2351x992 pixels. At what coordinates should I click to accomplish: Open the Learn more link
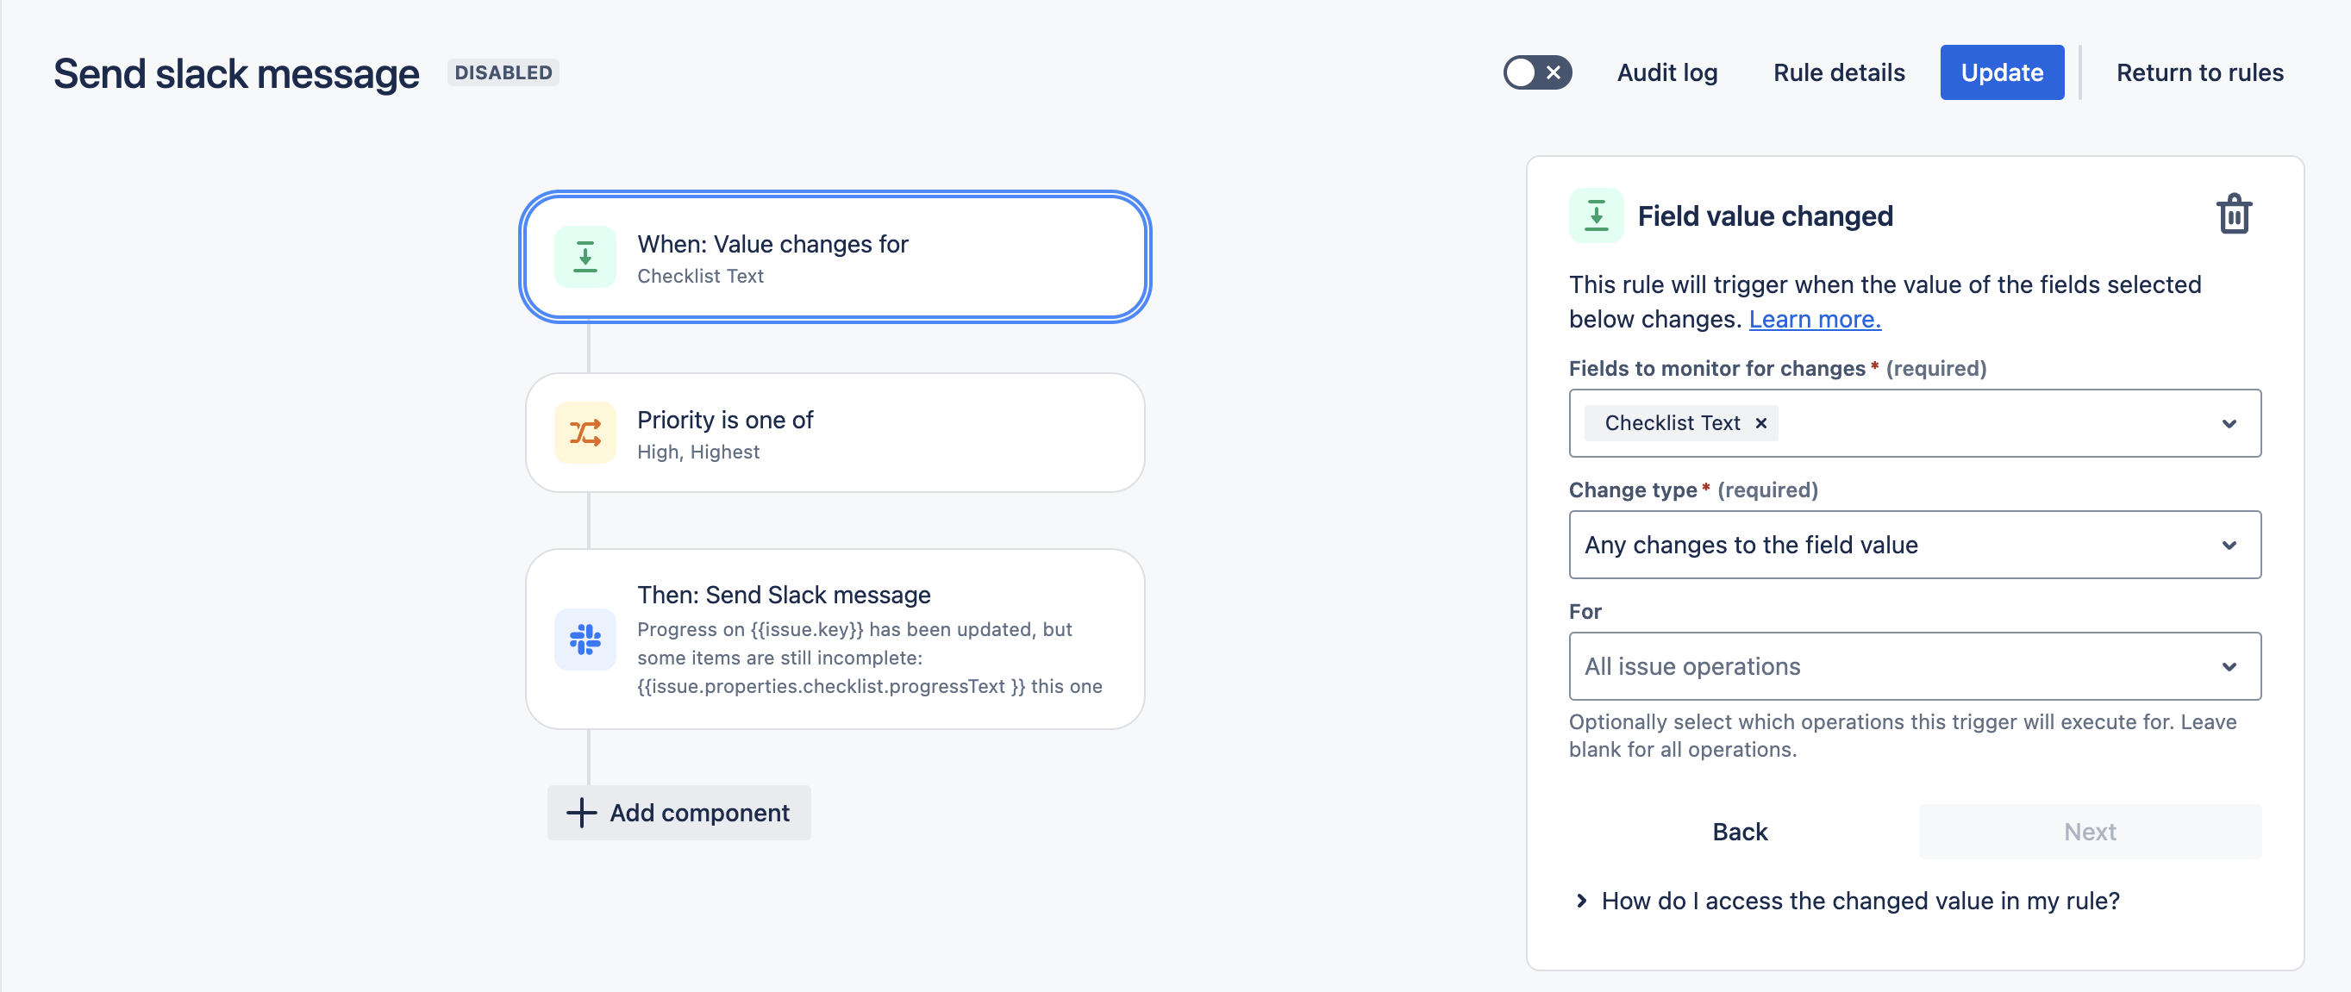[1815, 319]
